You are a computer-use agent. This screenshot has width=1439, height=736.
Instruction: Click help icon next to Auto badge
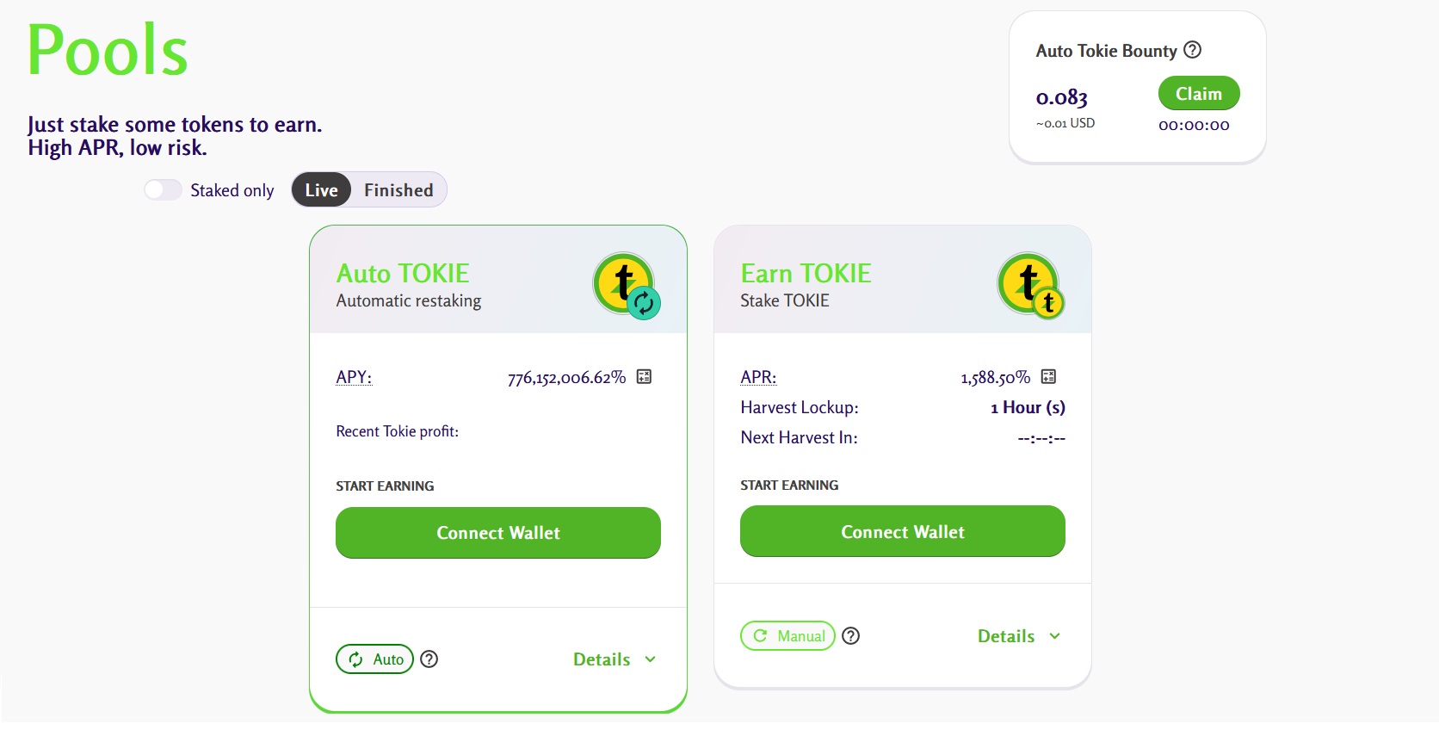tap(429, 659)
